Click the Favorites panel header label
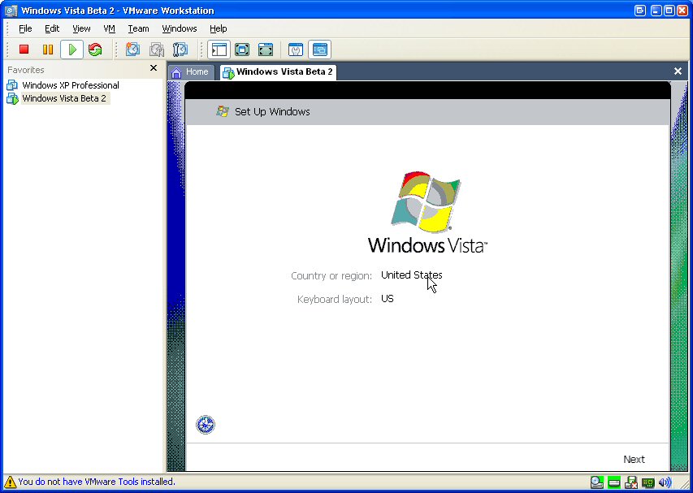This screenshot has width=693, height=493. [x=26, y=70]
